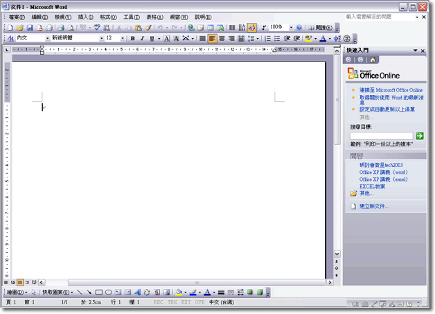
Task: Select the Rectangle drawing tool
Action: point(99,293)
